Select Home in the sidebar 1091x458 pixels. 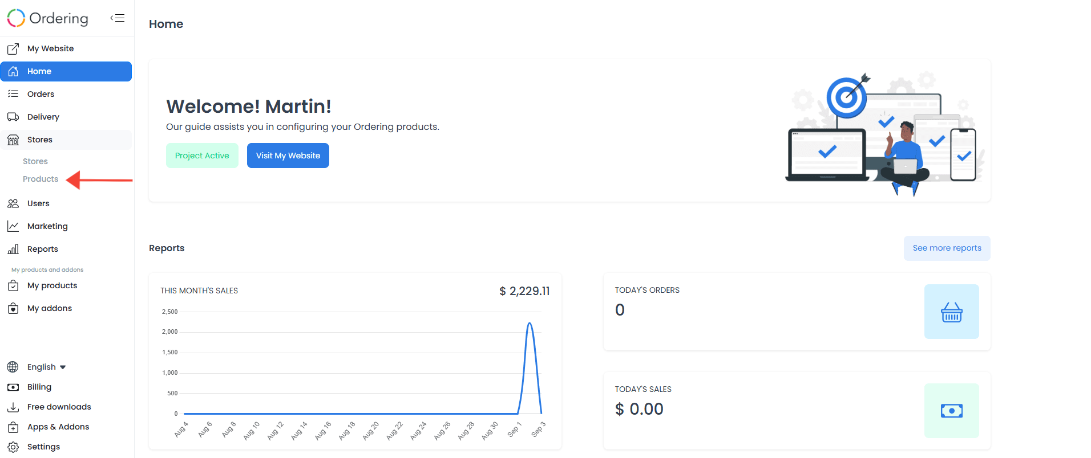click(x=66, y=71)
